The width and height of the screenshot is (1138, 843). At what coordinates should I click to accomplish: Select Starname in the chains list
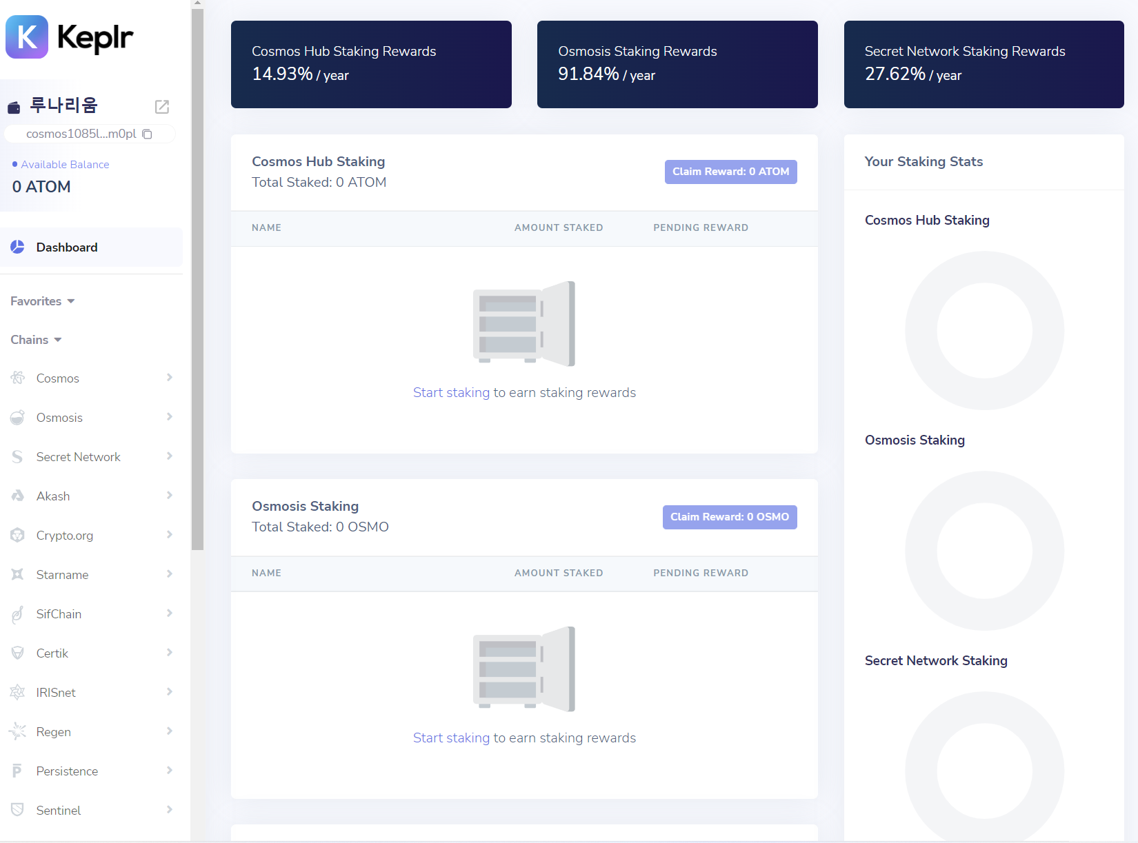coord(91,574)
